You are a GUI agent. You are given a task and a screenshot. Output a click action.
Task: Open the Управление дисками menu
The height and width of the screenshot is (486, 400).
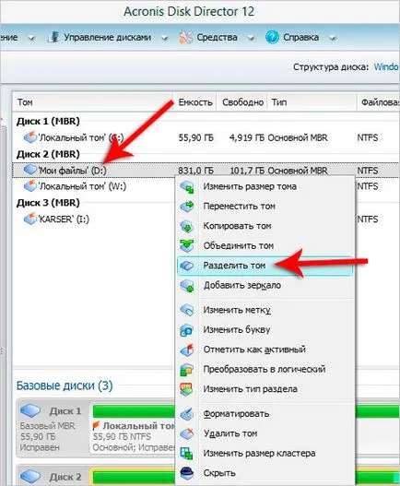coord(108,38)
